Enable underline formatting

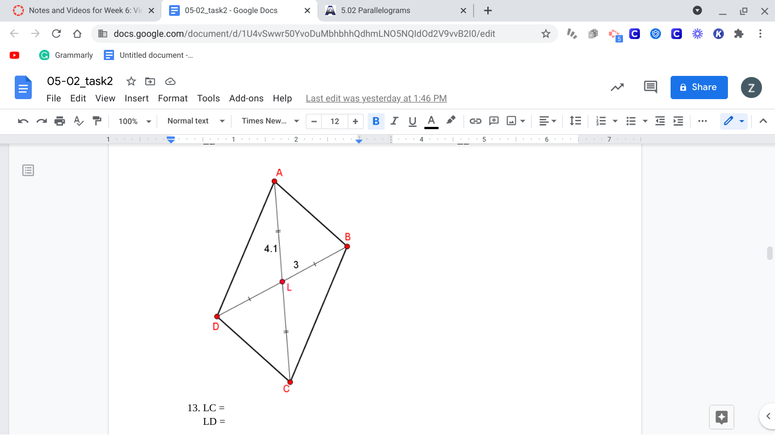pyautogui.click(x=412, y=121)
